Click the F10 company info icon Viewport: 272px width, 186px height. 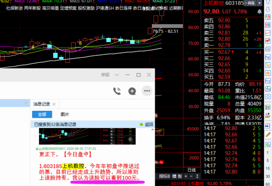(268, 57)
